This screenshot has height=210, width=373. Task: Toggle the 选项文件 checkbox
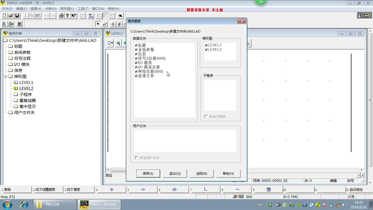coord(136,76)
